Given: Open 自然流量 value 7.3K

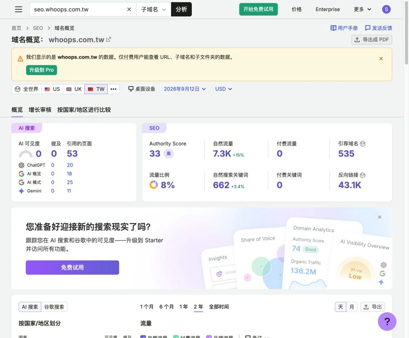Looking at the screenshot, I should 222,154.
